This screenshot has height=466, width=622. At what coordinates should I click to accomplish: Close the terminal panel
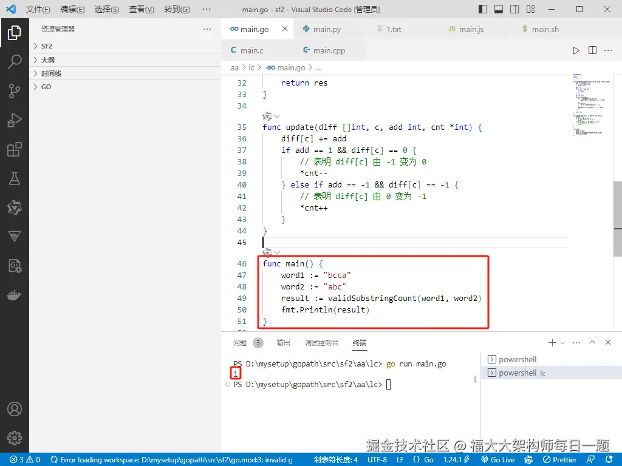607,342
